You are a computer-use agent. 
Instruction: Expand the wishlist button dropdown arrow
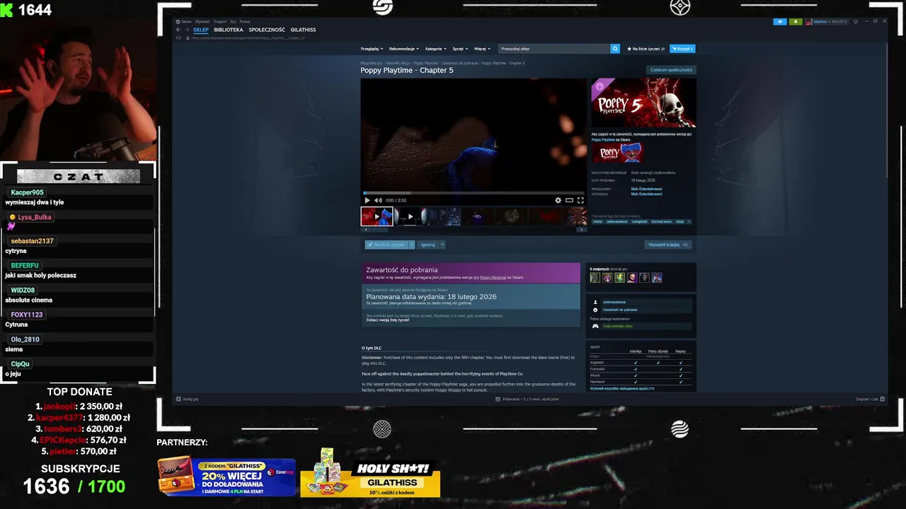point(412,245)
